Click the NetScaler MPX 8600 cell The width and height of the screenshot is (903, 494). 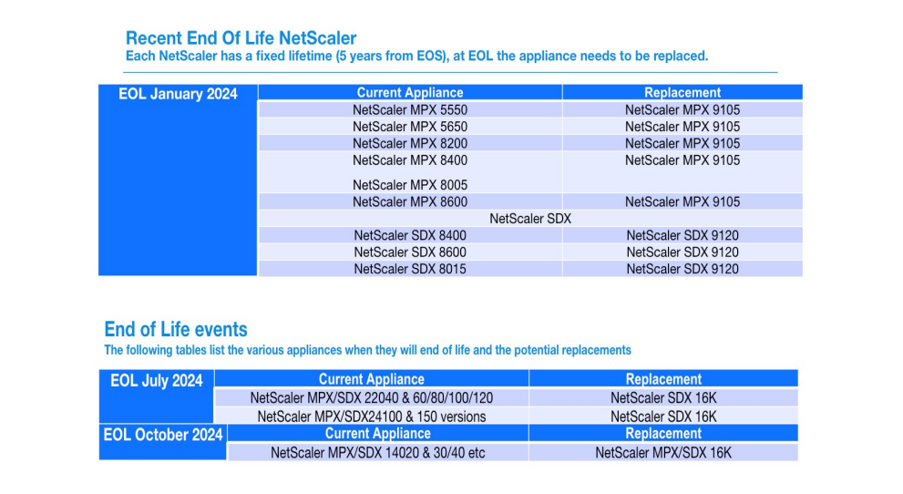(410, 201)
